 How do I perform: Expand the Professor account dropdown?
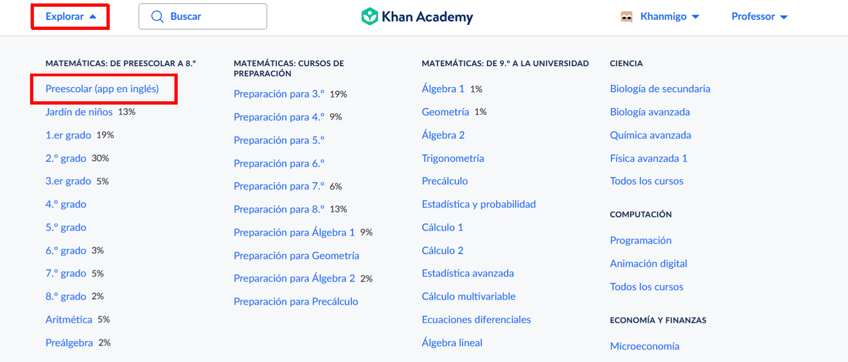point(760,16)
